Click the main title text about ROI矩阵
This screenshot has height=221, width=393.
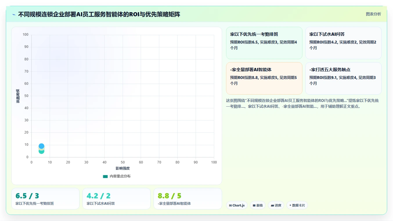tap(99, 14)
